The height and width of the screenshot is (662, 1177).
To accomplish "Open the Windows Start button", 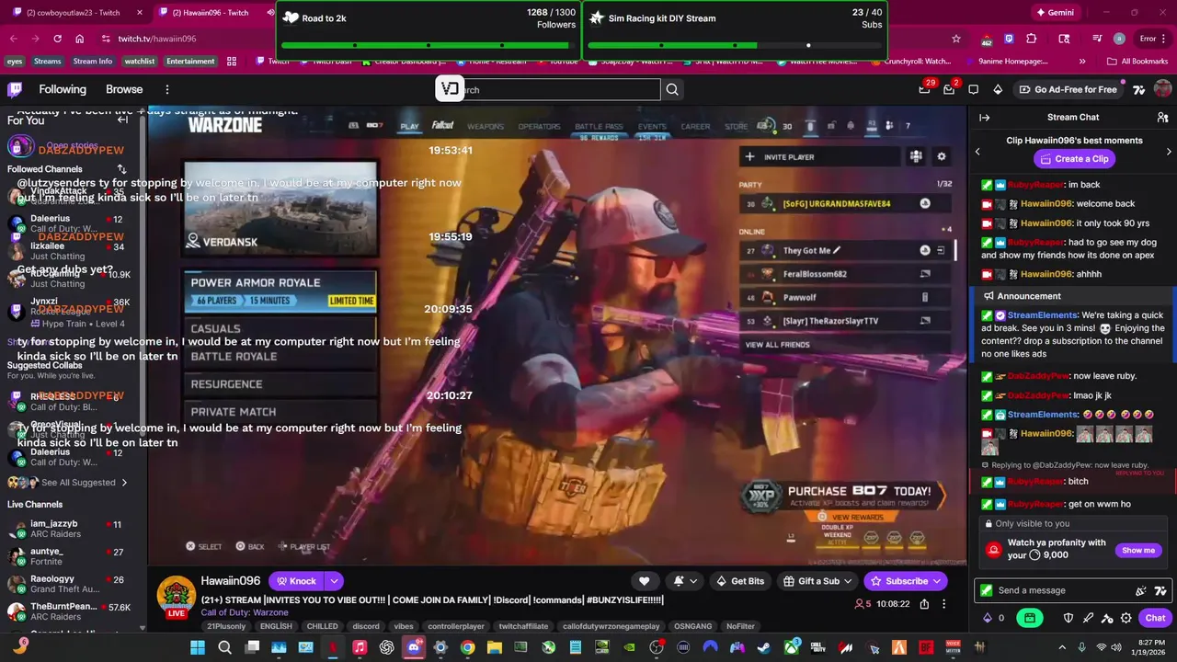I will click(197, 647).
